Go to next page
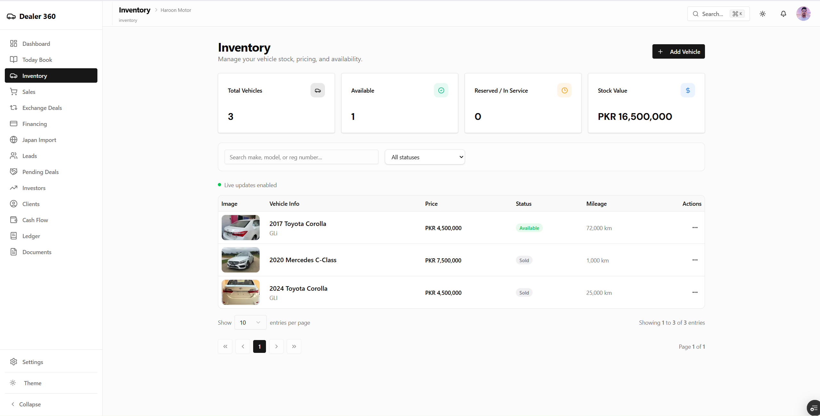Screen dimensions: 820x416 pyautogui.click(x=277, y=346)
